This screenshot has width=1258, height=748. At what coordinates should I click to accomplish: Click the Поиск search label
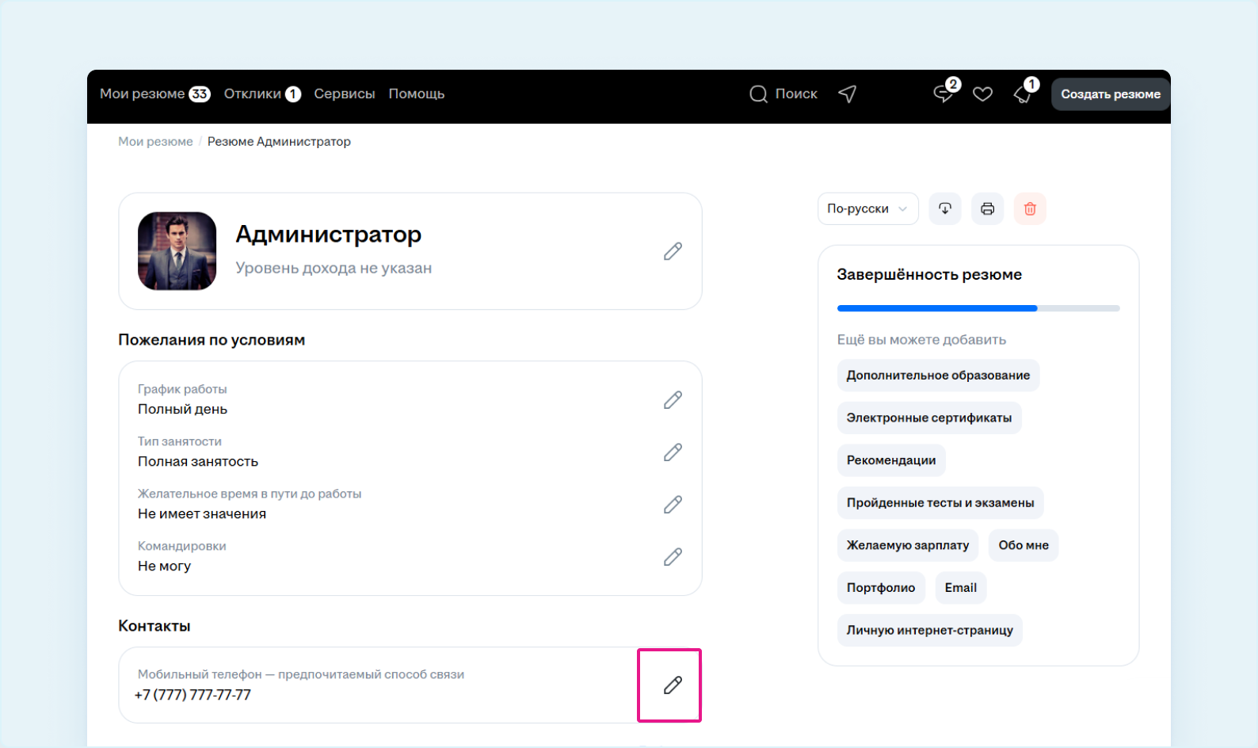point(796,93)
